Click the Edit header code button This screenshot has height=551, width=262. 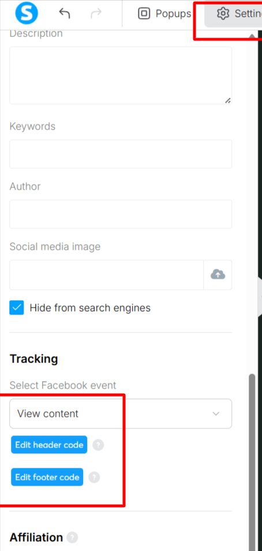pyautogui.click(x=49, y=445)
